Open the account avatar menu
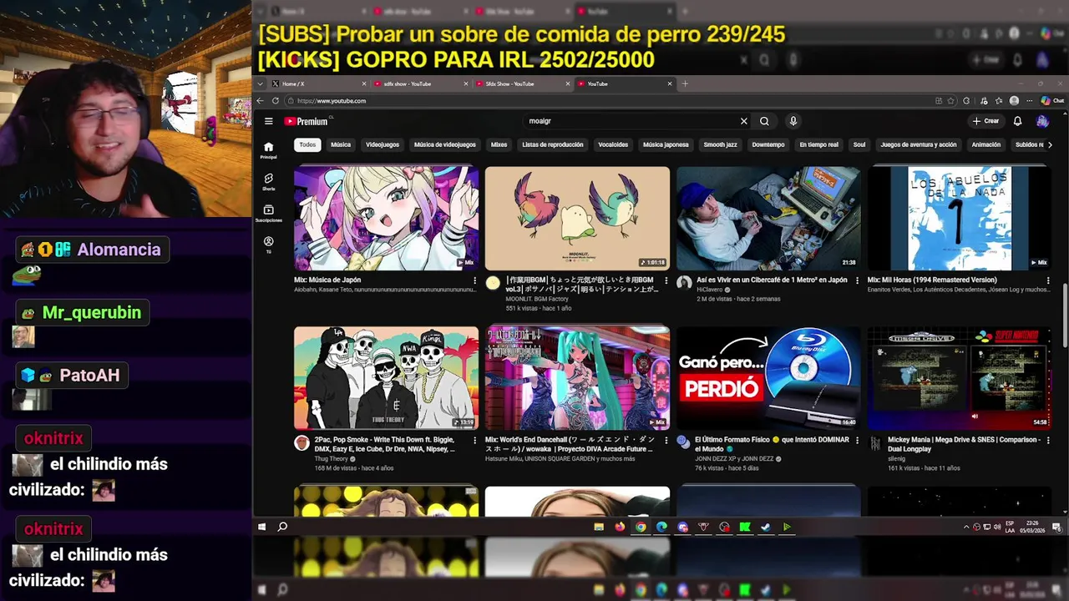Image resolution: width=1069 pixels, height=601 pixels. [1042, 121]
